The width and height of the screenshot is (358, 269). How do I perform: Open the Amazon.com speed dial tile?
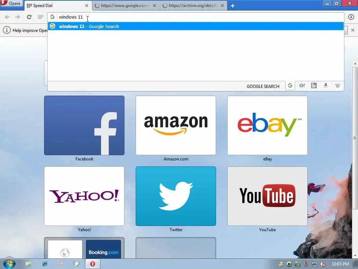tap(176, 125)
